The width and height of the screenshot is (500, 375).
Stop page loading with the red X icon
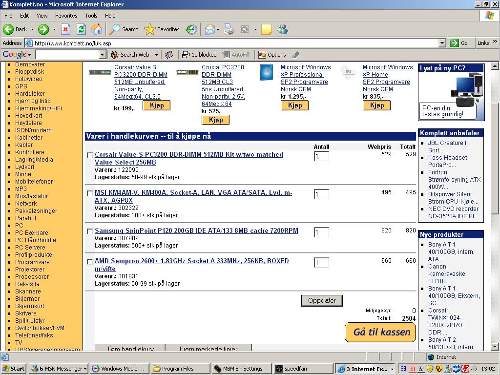coord(65,29)
